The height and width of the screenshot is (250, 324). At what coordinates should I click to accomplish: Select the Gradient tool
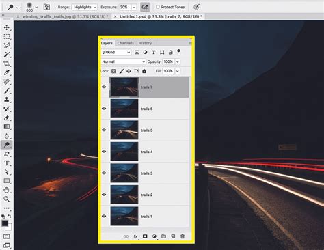pyautogui.click(x=7, y=127)
